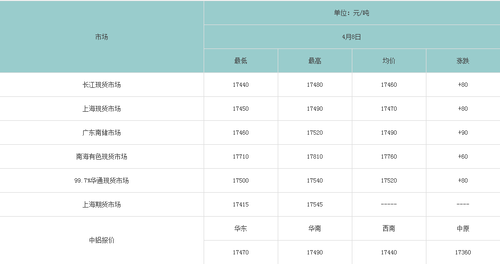
Task: Click the 上海期货 lowest price 17415
Action: (240, 204)
